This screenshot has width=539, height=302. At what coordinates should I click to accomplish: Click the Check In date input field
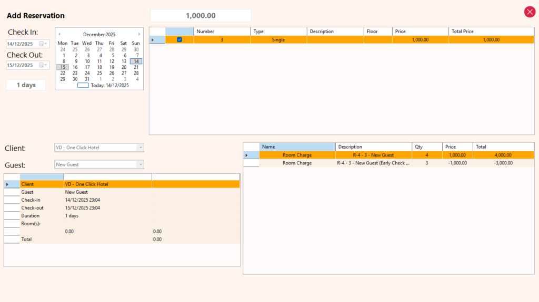point(21,44)
